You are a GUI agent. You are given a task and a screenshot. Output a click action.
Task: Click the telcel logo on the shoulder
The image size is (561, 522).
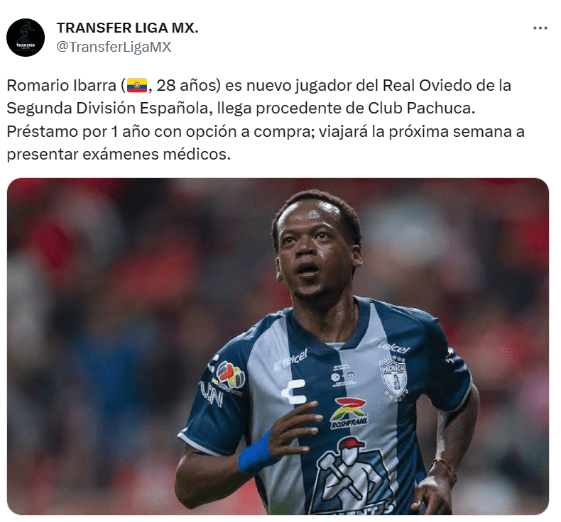click(394, 348)
